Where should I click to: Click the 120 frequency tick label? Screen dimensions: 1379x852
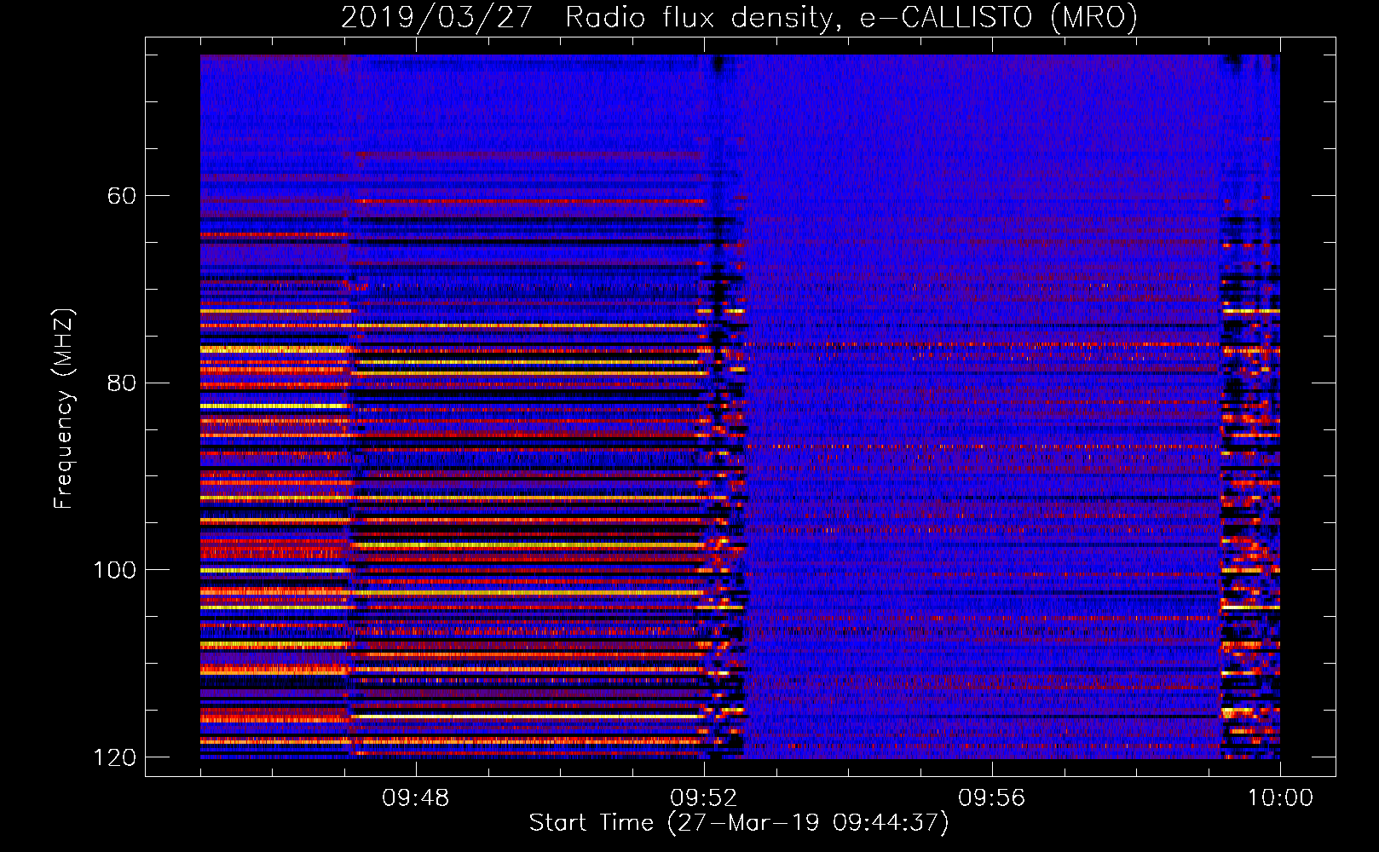point(114,757)
